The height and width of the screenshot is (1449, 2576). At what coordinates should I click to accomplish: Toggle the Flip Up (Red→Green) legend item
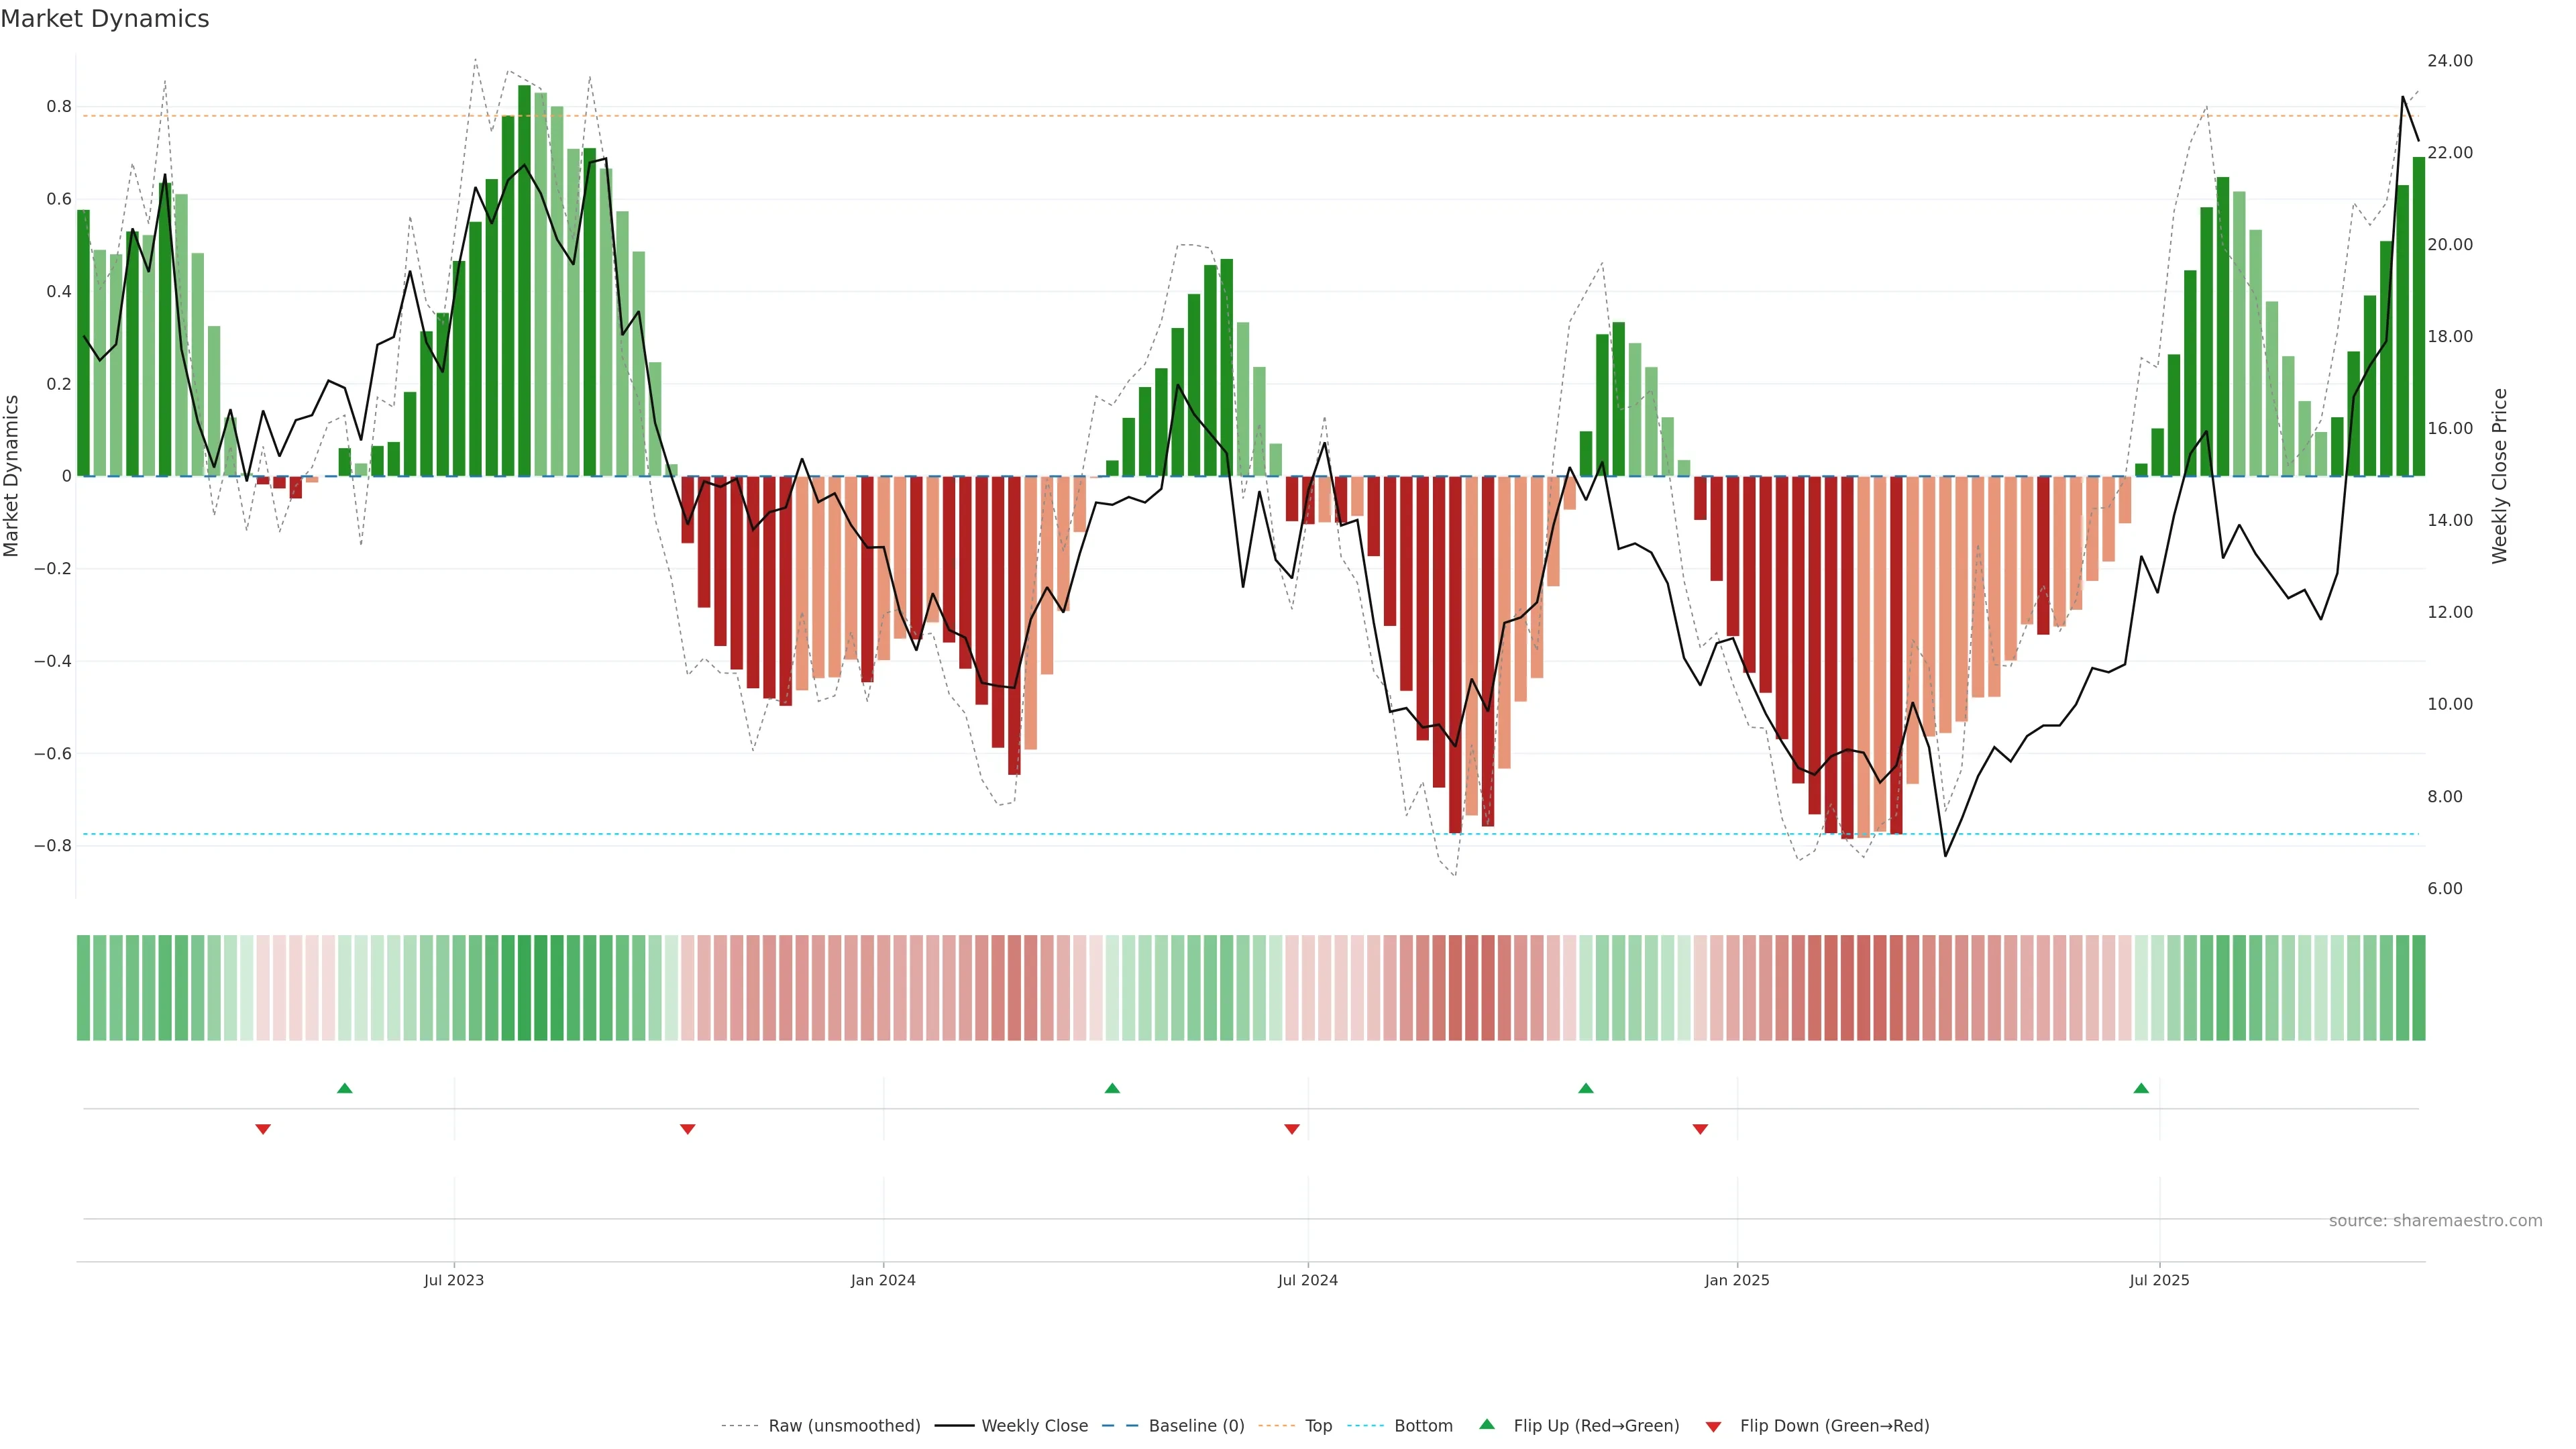(1596, 1426)
